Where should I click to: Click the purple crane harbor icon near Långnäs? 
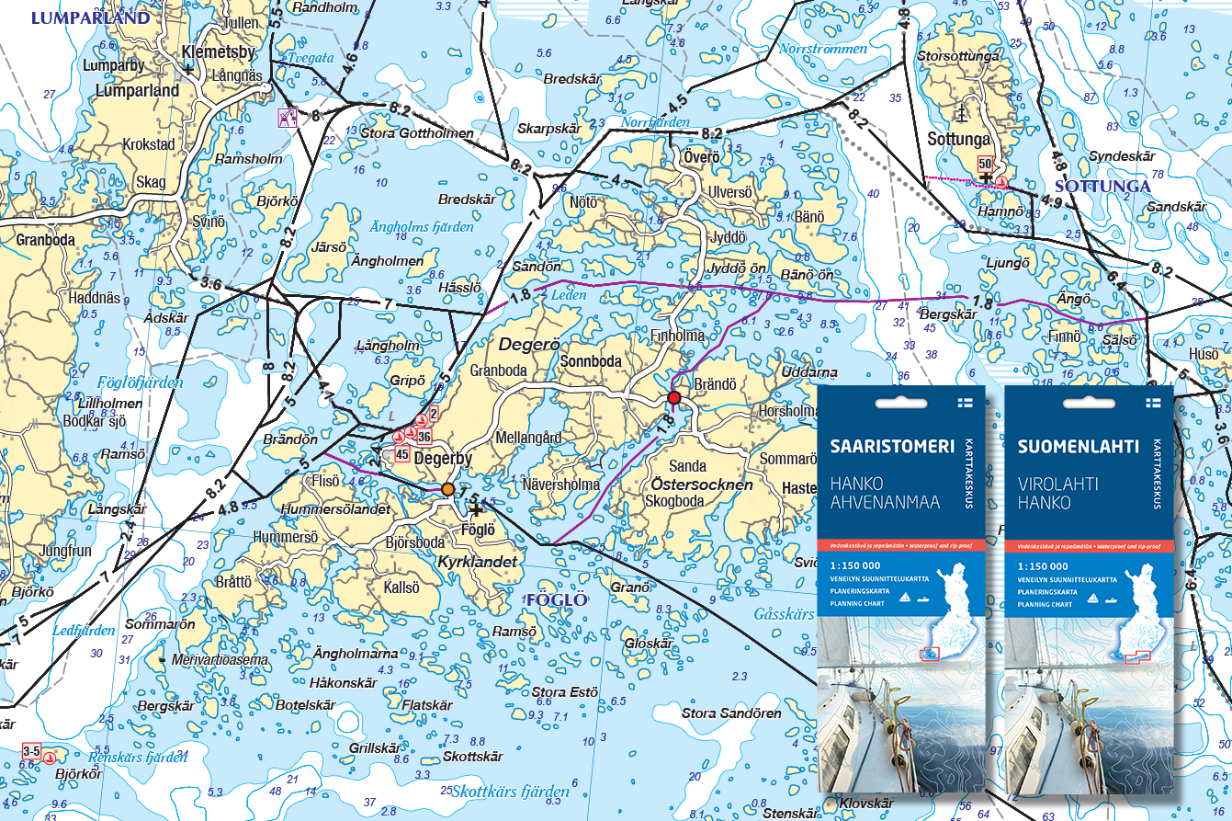coord(288,118)
